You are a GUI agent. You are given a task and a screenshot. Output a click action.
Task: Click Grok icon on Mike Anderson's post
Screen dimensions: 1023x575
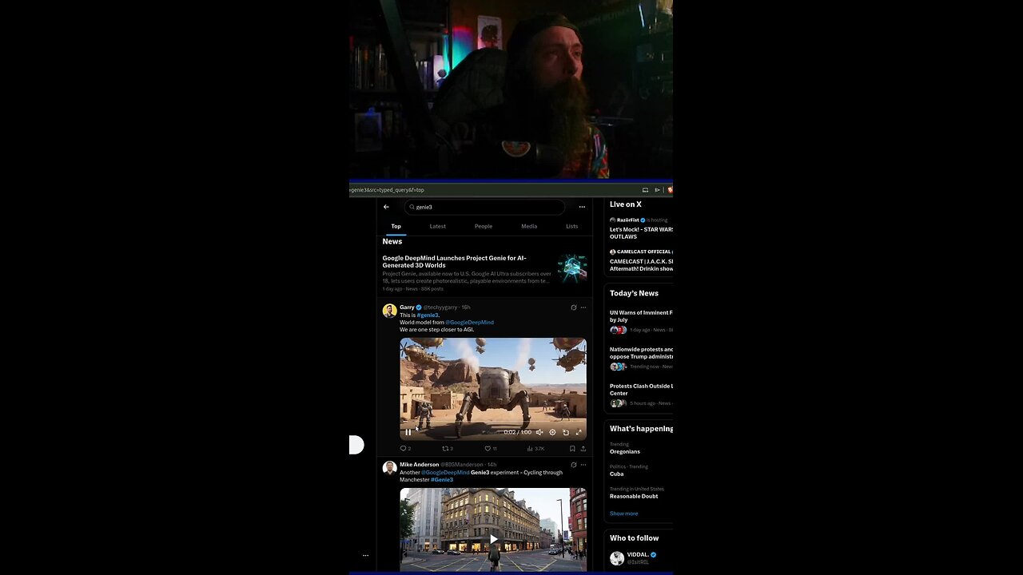pyautogui.click(x=573, y=465)
